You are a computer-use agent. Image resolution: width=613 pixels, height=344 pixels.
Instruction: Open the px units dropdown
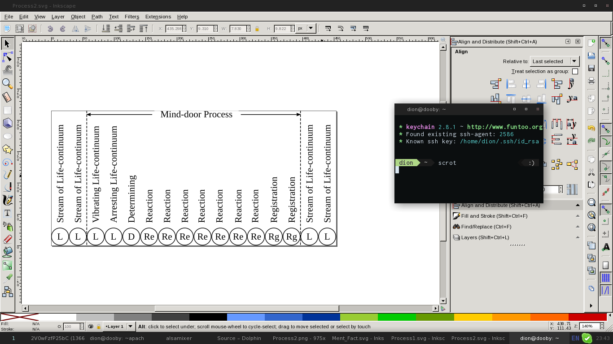(x=306, y=28)
